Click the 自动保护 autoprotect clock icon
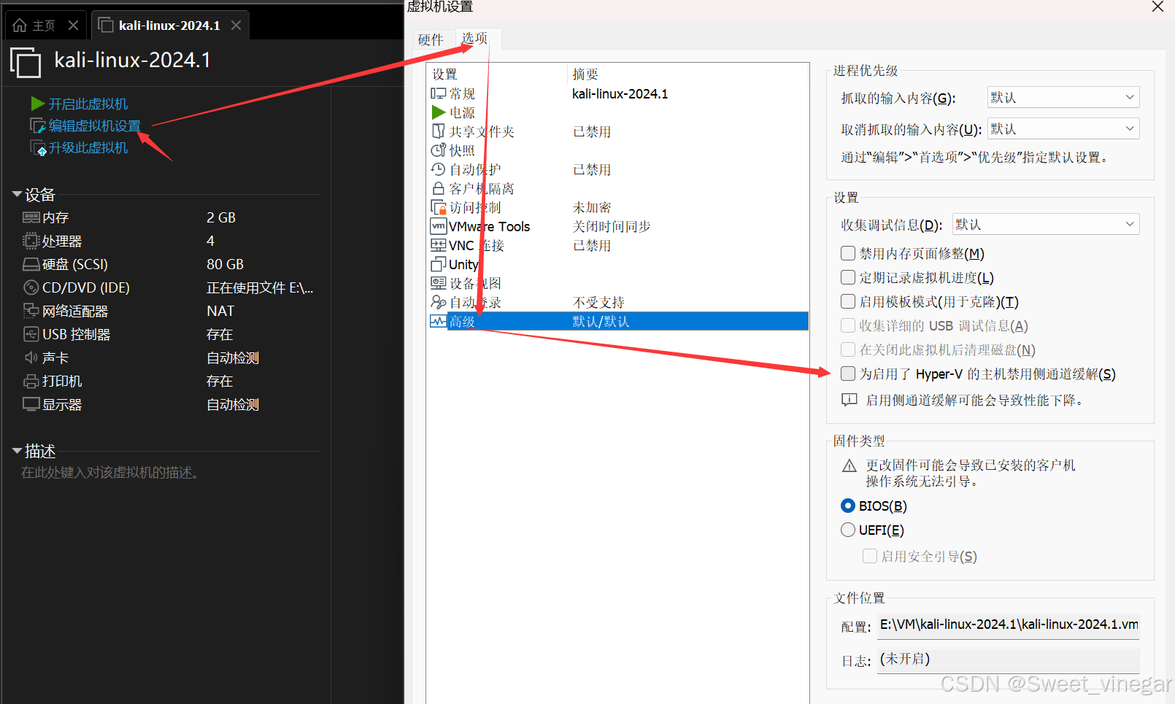This screenshot has width=1175, height=704. click(438, 169)
